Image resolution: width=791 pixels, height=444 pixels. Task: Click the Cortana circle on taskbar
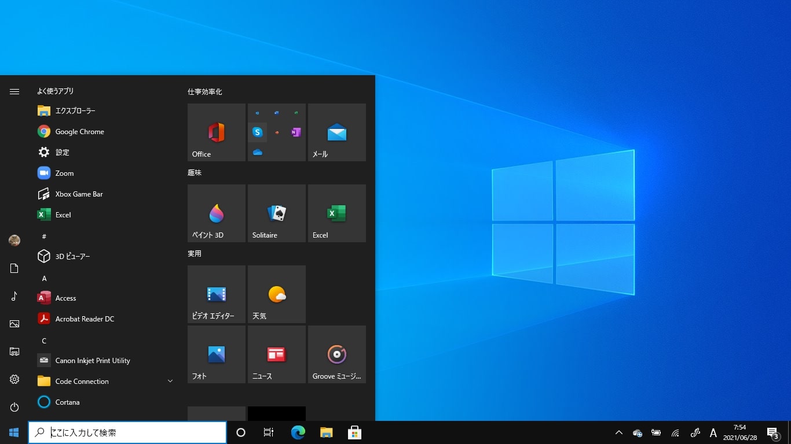[x=241, y=432]
